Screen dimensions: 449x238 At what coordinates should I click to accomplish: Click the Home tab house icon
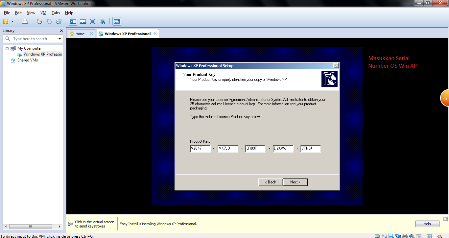click(x=72, y=34)
